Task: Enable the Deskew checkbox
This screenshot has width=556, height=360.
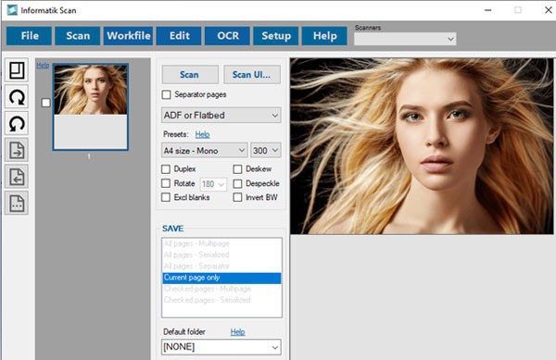Action: (x=237, y=168)
